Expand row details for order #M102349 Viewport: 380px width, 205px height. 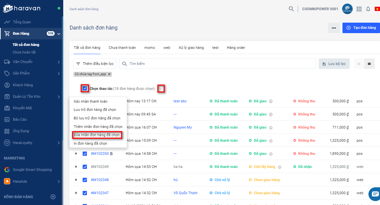pos(76,167)
